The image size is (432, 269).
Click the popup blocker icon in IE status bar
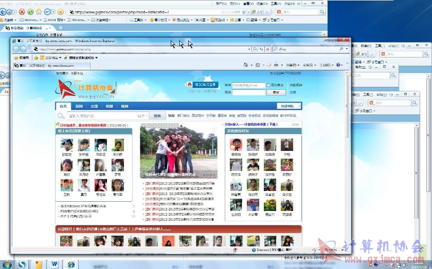tap(236, 249)
